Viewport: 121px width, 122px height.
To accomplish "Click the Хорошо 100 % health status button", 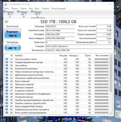I will 13,34.
